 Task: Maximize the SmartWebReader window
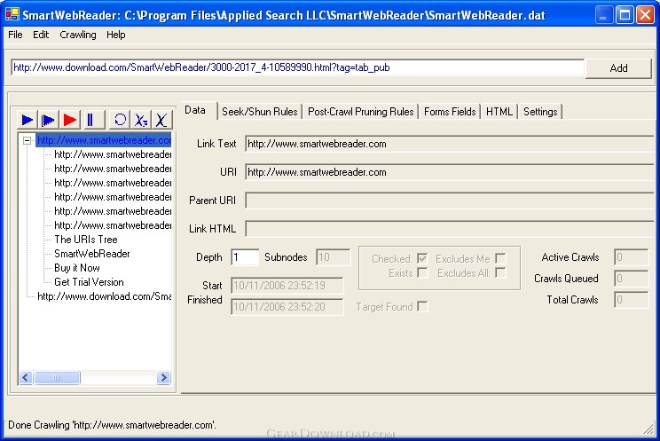coord(625,16)
